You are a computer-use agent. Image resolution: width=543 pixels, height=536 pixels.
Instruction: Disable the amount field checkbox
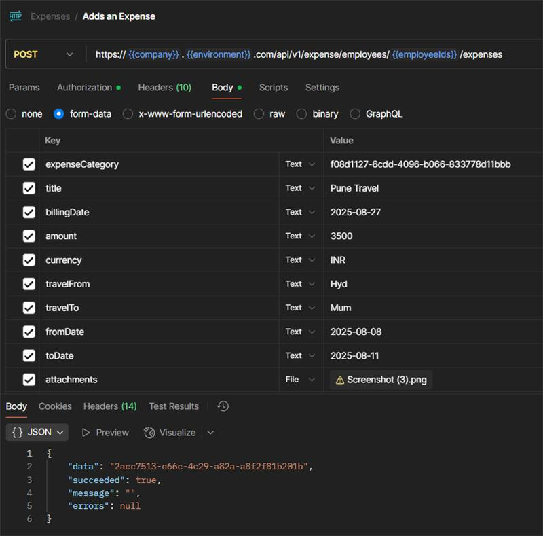29,236
